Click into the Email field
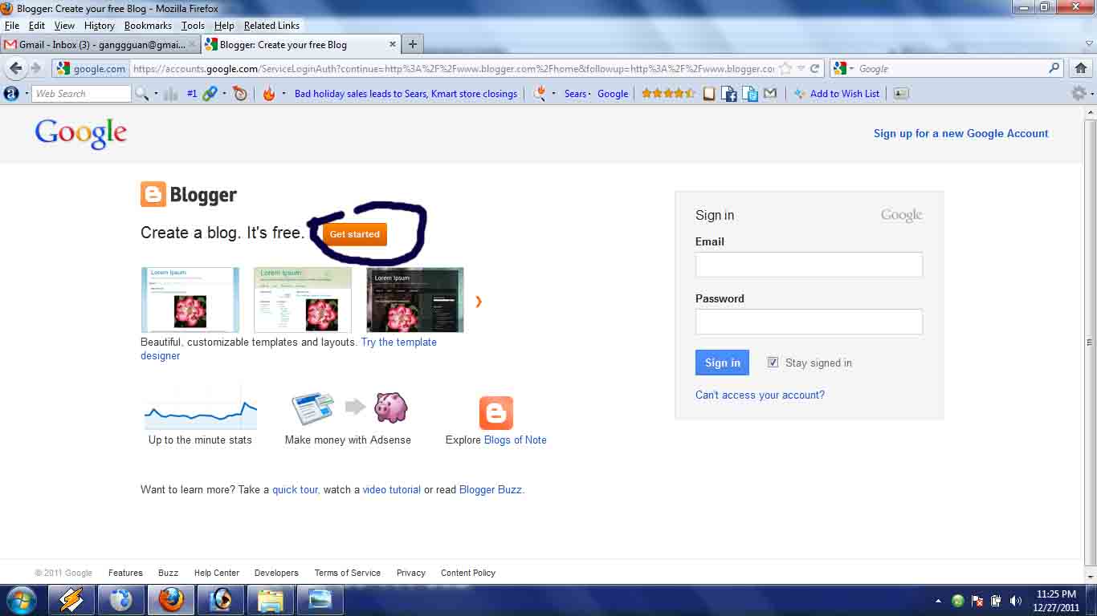Screen dimensions: 1097x616 click(x=809, y=265)
